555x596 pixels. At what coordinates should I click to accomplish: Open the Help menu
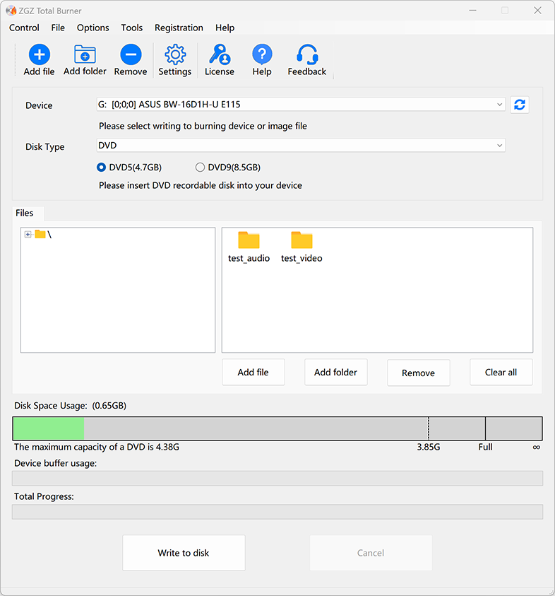[x=225, y=28]
